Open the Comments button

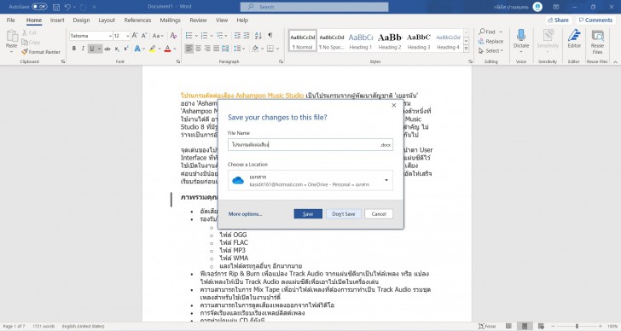pyautogui.click(x=595, y=20)
